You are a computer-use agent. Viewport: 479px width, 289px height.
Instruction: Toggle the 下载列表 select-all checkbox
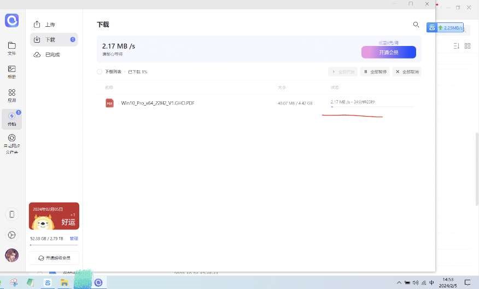(100, 72)
